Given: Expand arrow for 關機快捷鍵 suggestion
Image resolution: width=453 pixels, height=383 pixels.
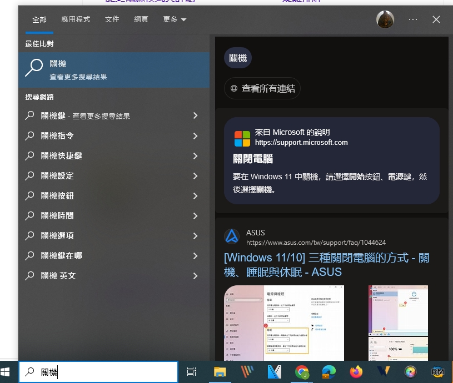Looking at the screenshot, I should click(195, 156).
